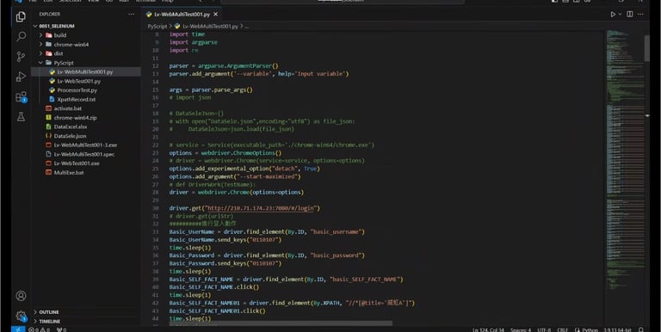661x332 pixels.
Task: Open the Accounts menu icon
Action: click(x=21, y=296)
